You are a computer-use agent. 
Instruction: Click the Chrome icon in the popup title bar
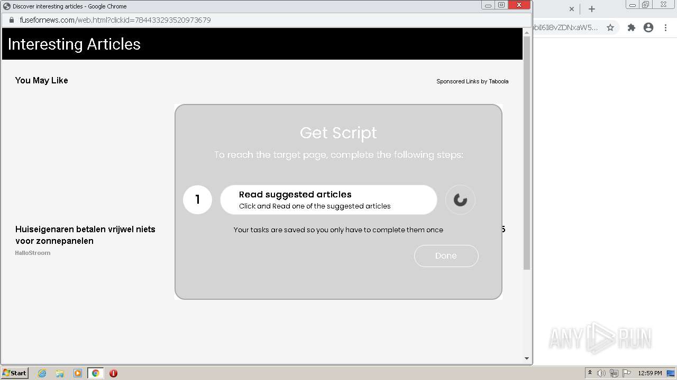point(7,6)
